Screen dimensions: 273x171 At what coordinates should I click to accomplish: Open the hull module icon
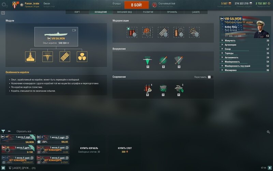pyautogui.click(x=30, y=56)
